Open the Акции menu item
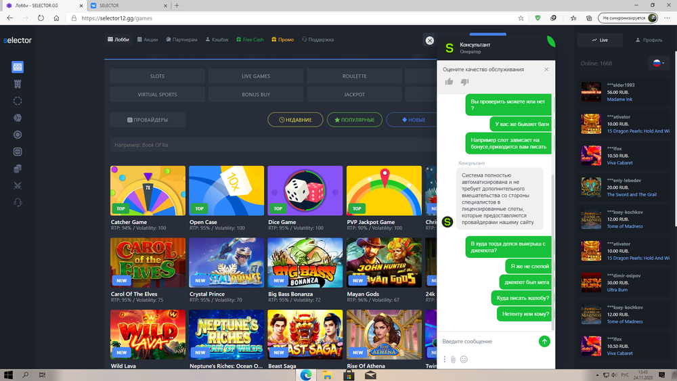Screen dimensions: 677x381 pos(147,39)
